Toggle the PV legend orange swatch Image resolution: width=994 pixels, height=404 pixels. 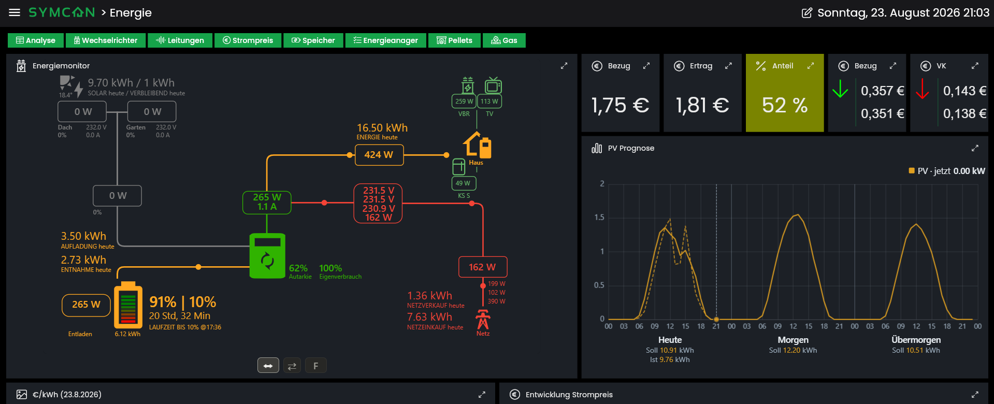click(912, 170)
